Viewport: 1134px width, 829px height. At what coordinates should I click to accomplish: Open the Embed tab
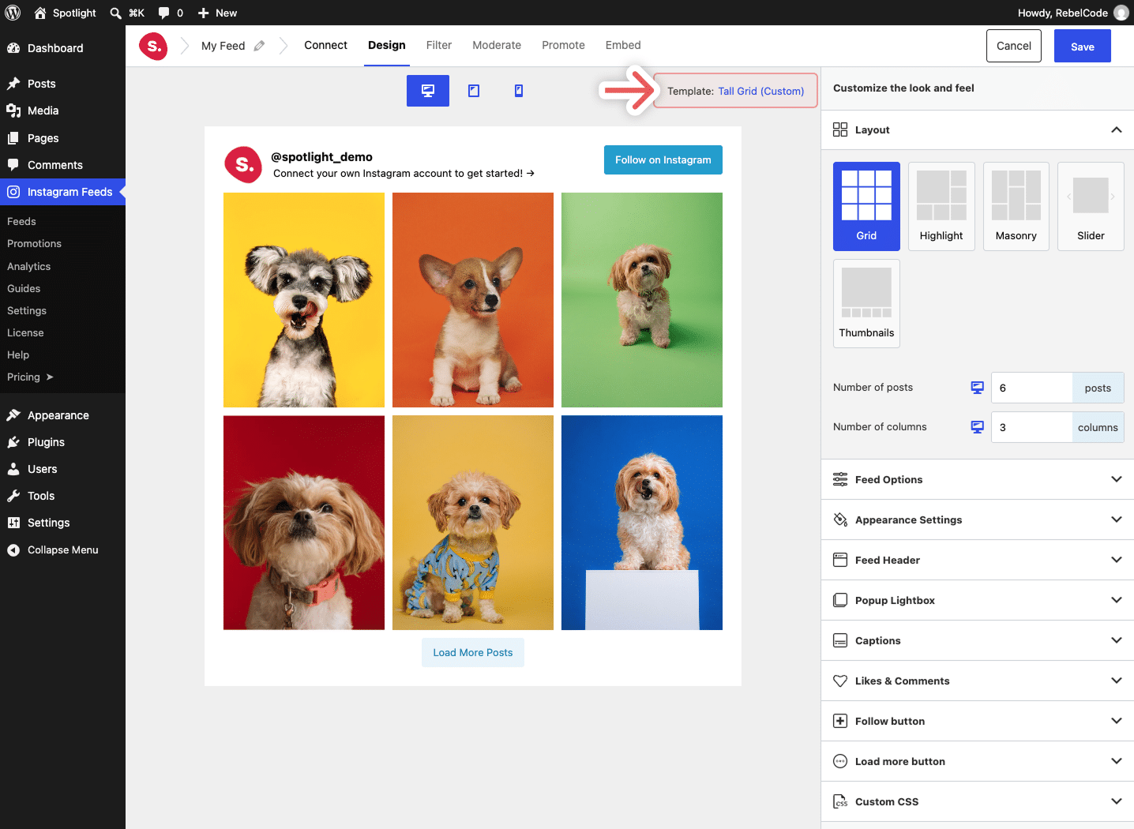pyautogui.click(x=623, y=46)
